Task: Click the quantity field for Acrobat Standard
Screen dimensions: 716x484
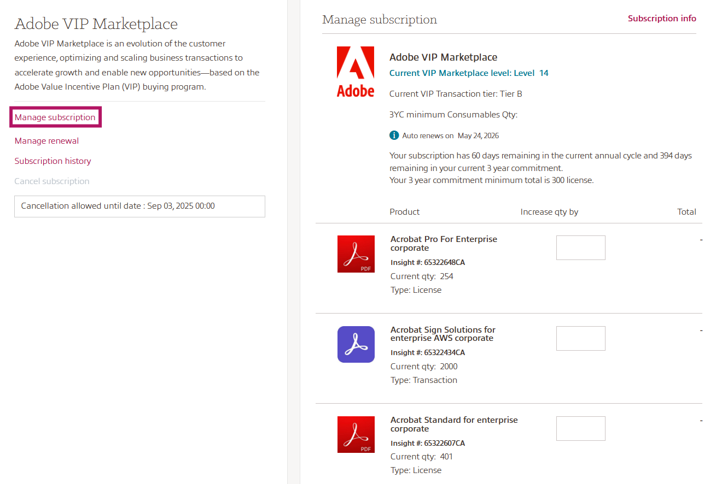Action: (580, 428)
